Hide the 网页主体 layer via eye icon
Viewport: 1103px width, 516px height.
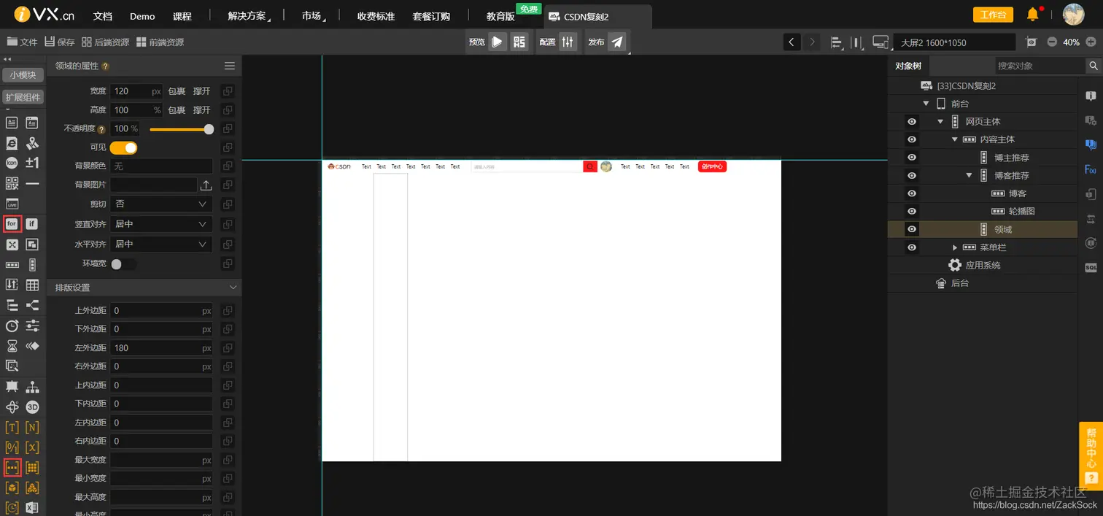pos(911,122)
